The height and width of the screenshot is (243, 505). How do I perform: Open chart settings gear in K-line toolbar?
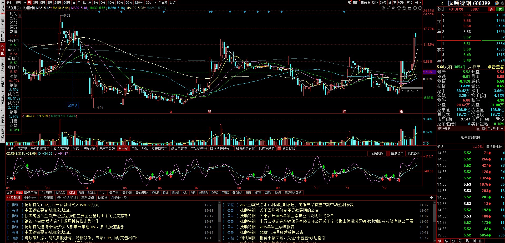point(383,8)
